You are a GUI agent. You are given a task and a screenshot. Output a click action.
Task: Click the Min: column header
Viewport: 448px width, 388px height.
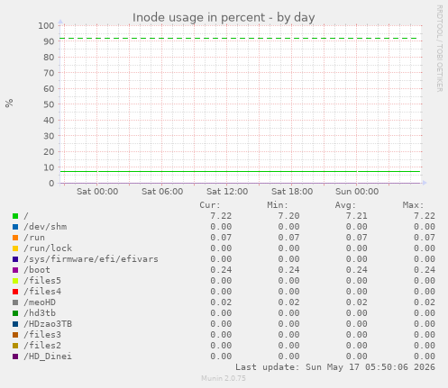click(x=278, y=205)
